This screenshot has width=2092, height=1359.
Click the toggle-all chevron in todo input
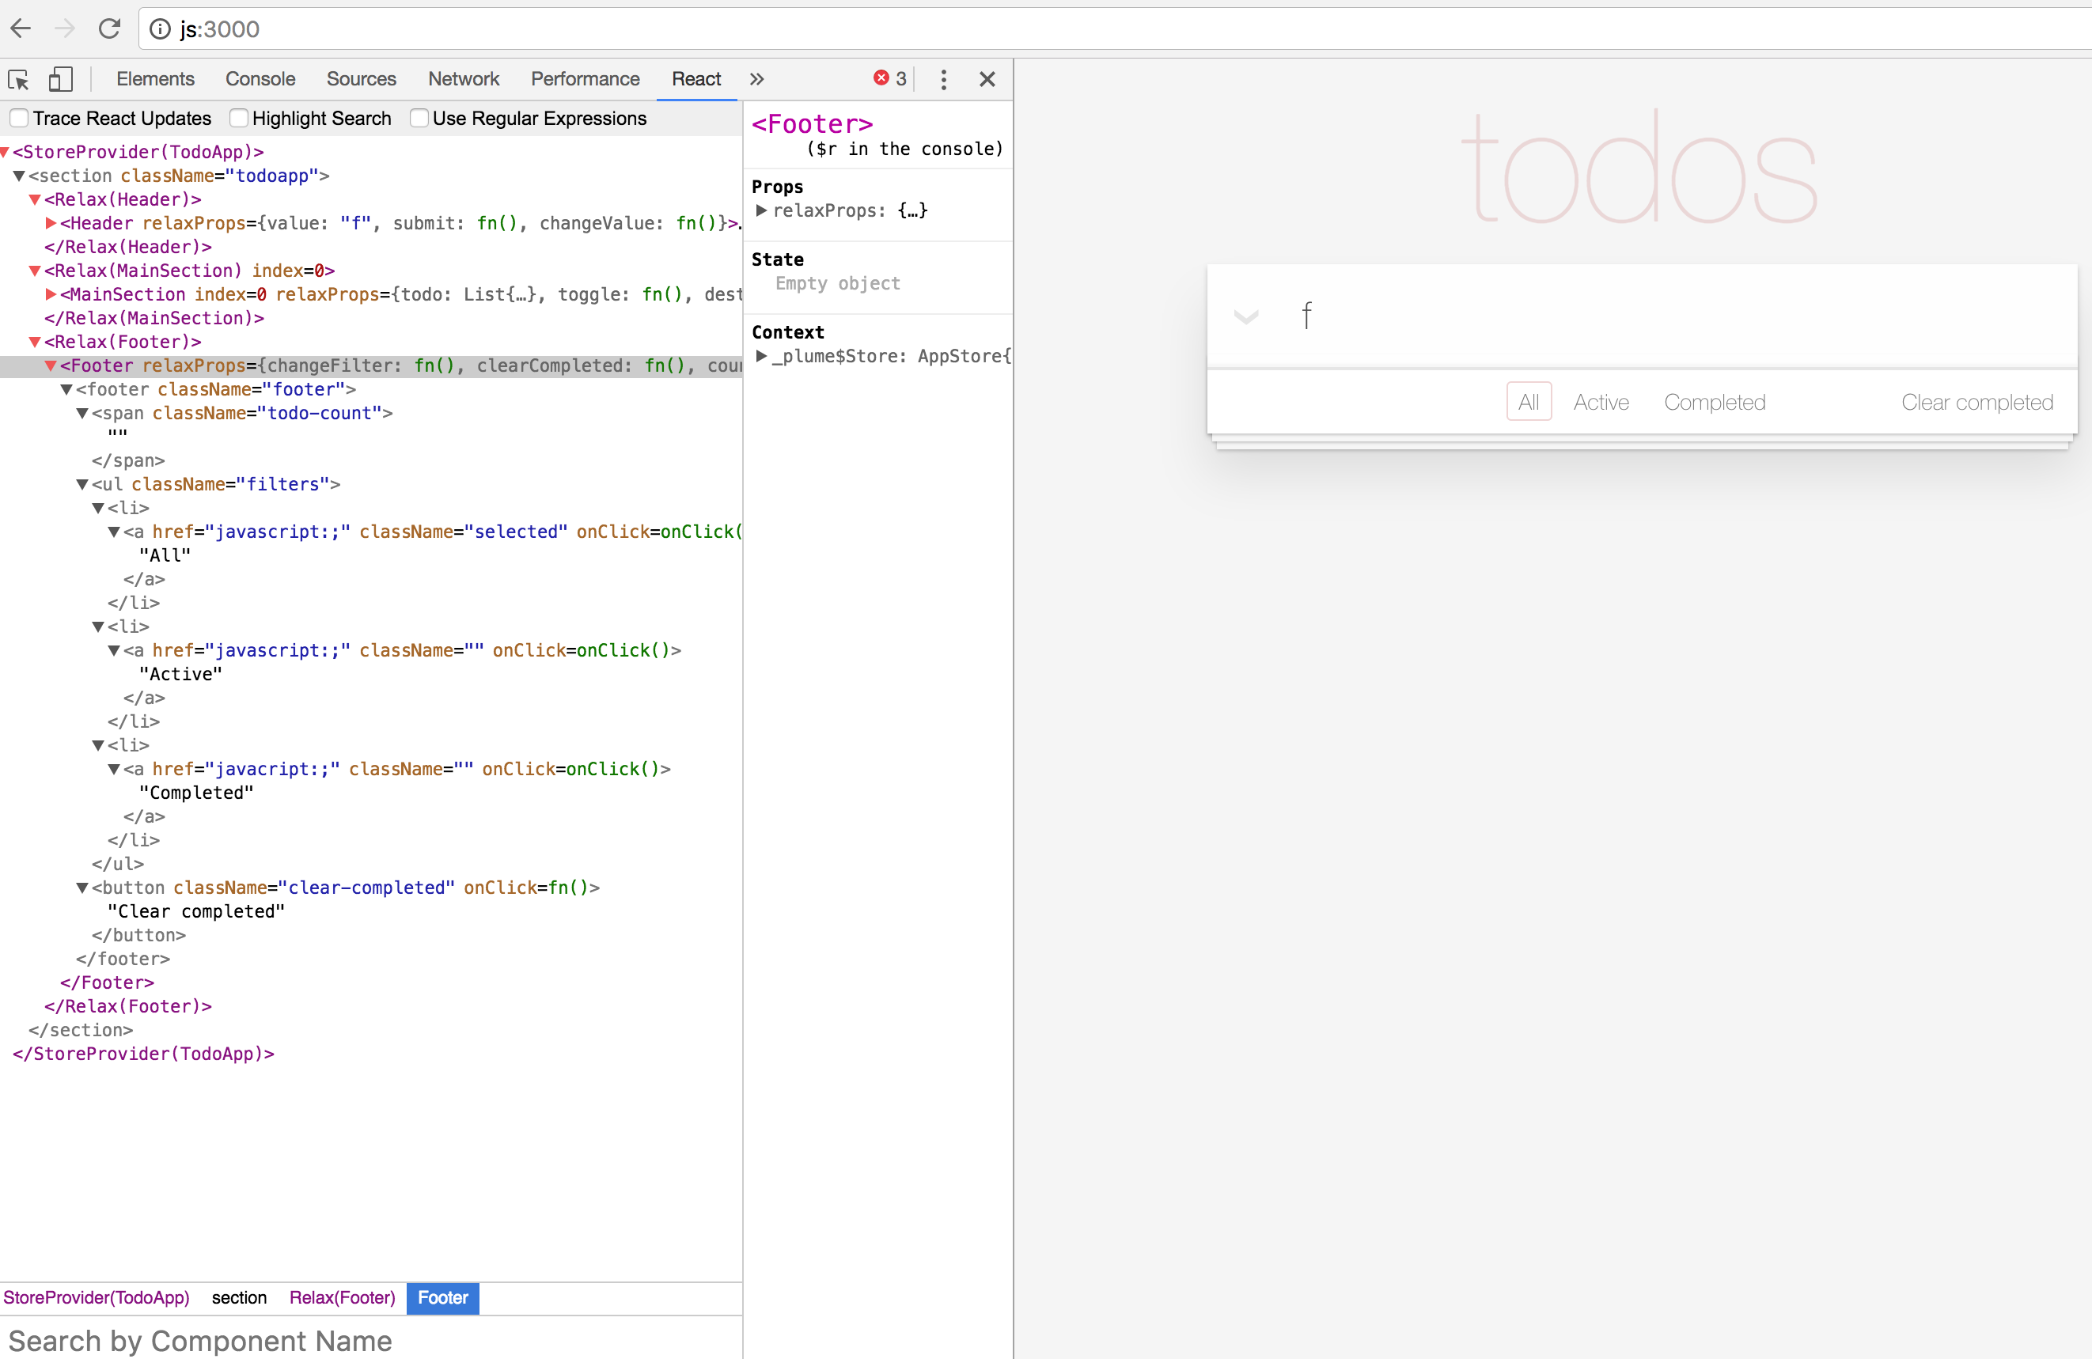click(x=1245, y=316)
